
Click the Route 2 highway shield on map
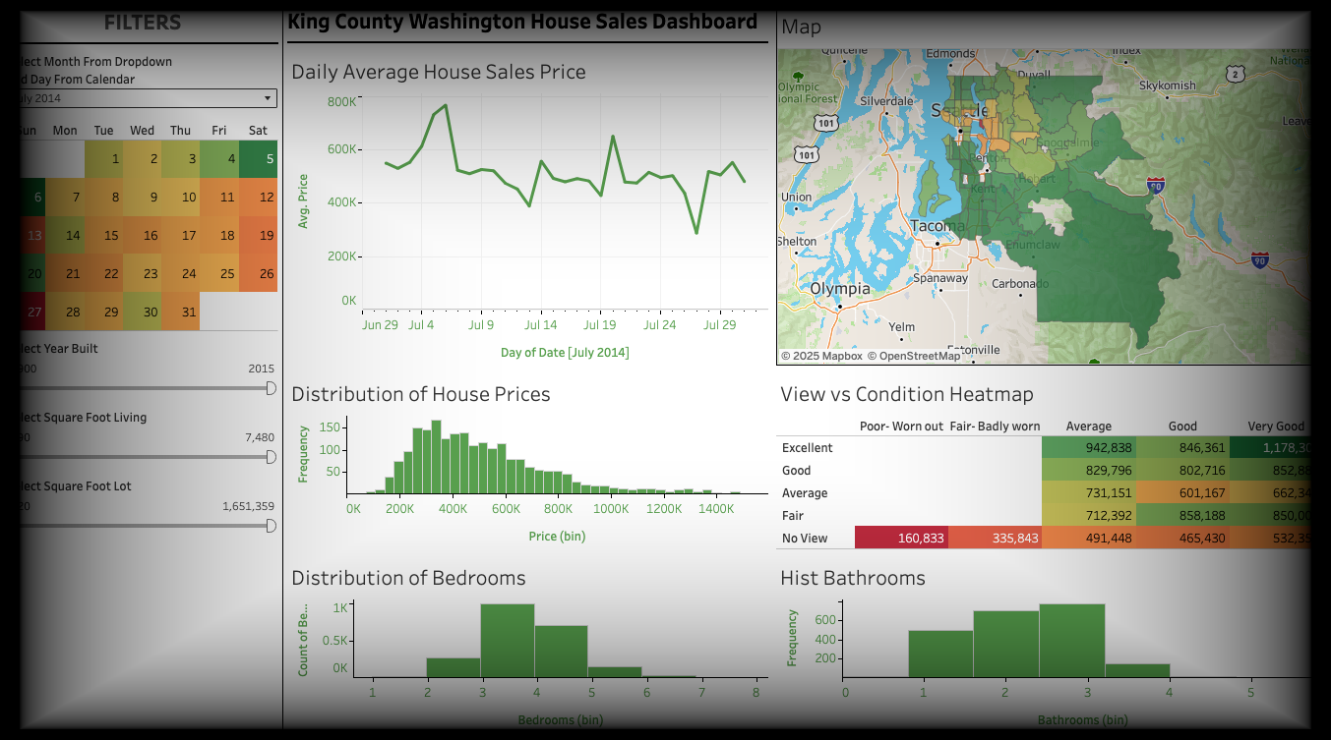tap(1236, 74)
